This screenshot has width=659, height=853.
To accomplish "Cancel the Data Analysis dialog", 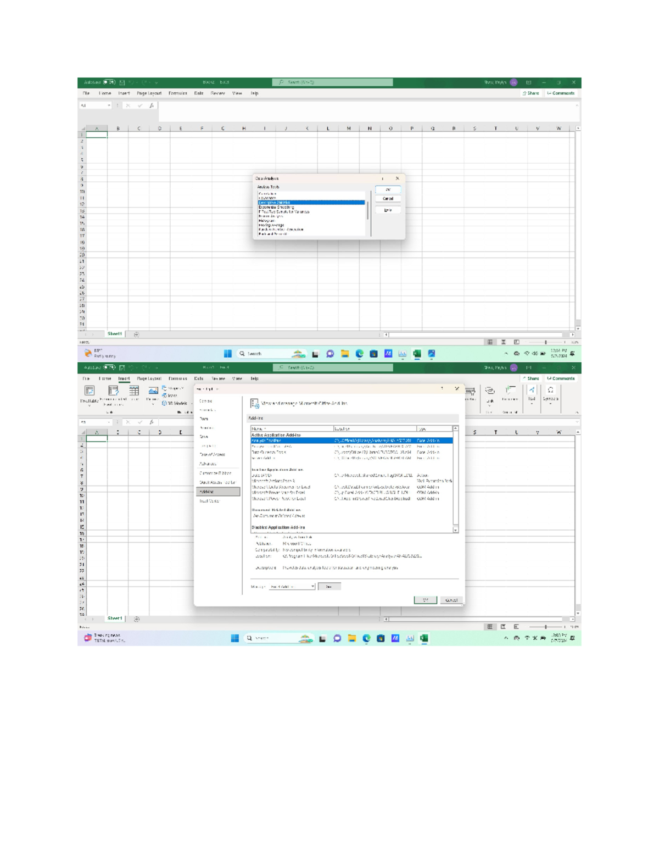I will [x=388, y=198].
